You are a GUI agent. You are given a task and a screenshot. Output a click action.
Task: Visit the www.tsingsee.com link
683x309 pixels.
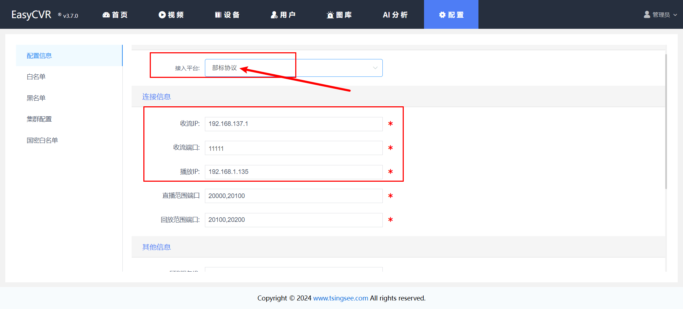tap(340, 298)
